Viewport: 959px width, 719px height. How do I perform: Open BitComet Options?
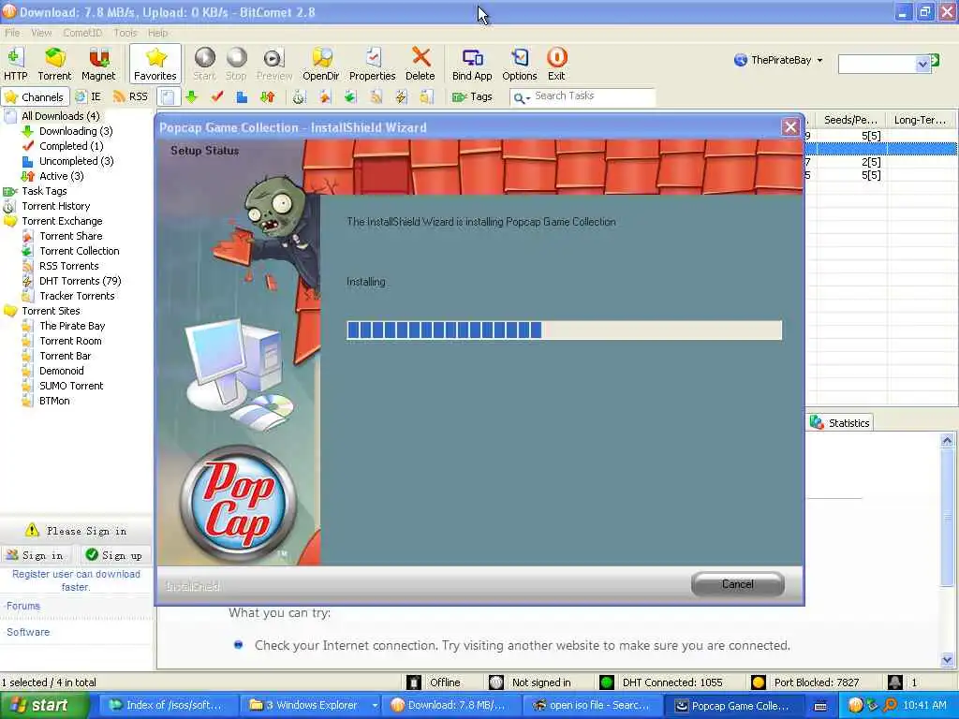[519, 64]
